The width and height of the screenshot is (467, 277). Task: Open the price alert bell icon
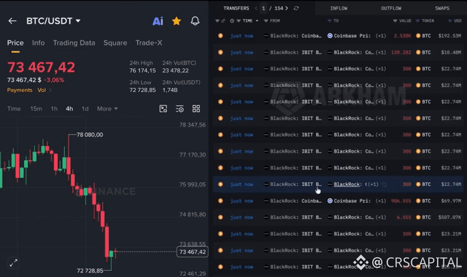coord(195,21)
